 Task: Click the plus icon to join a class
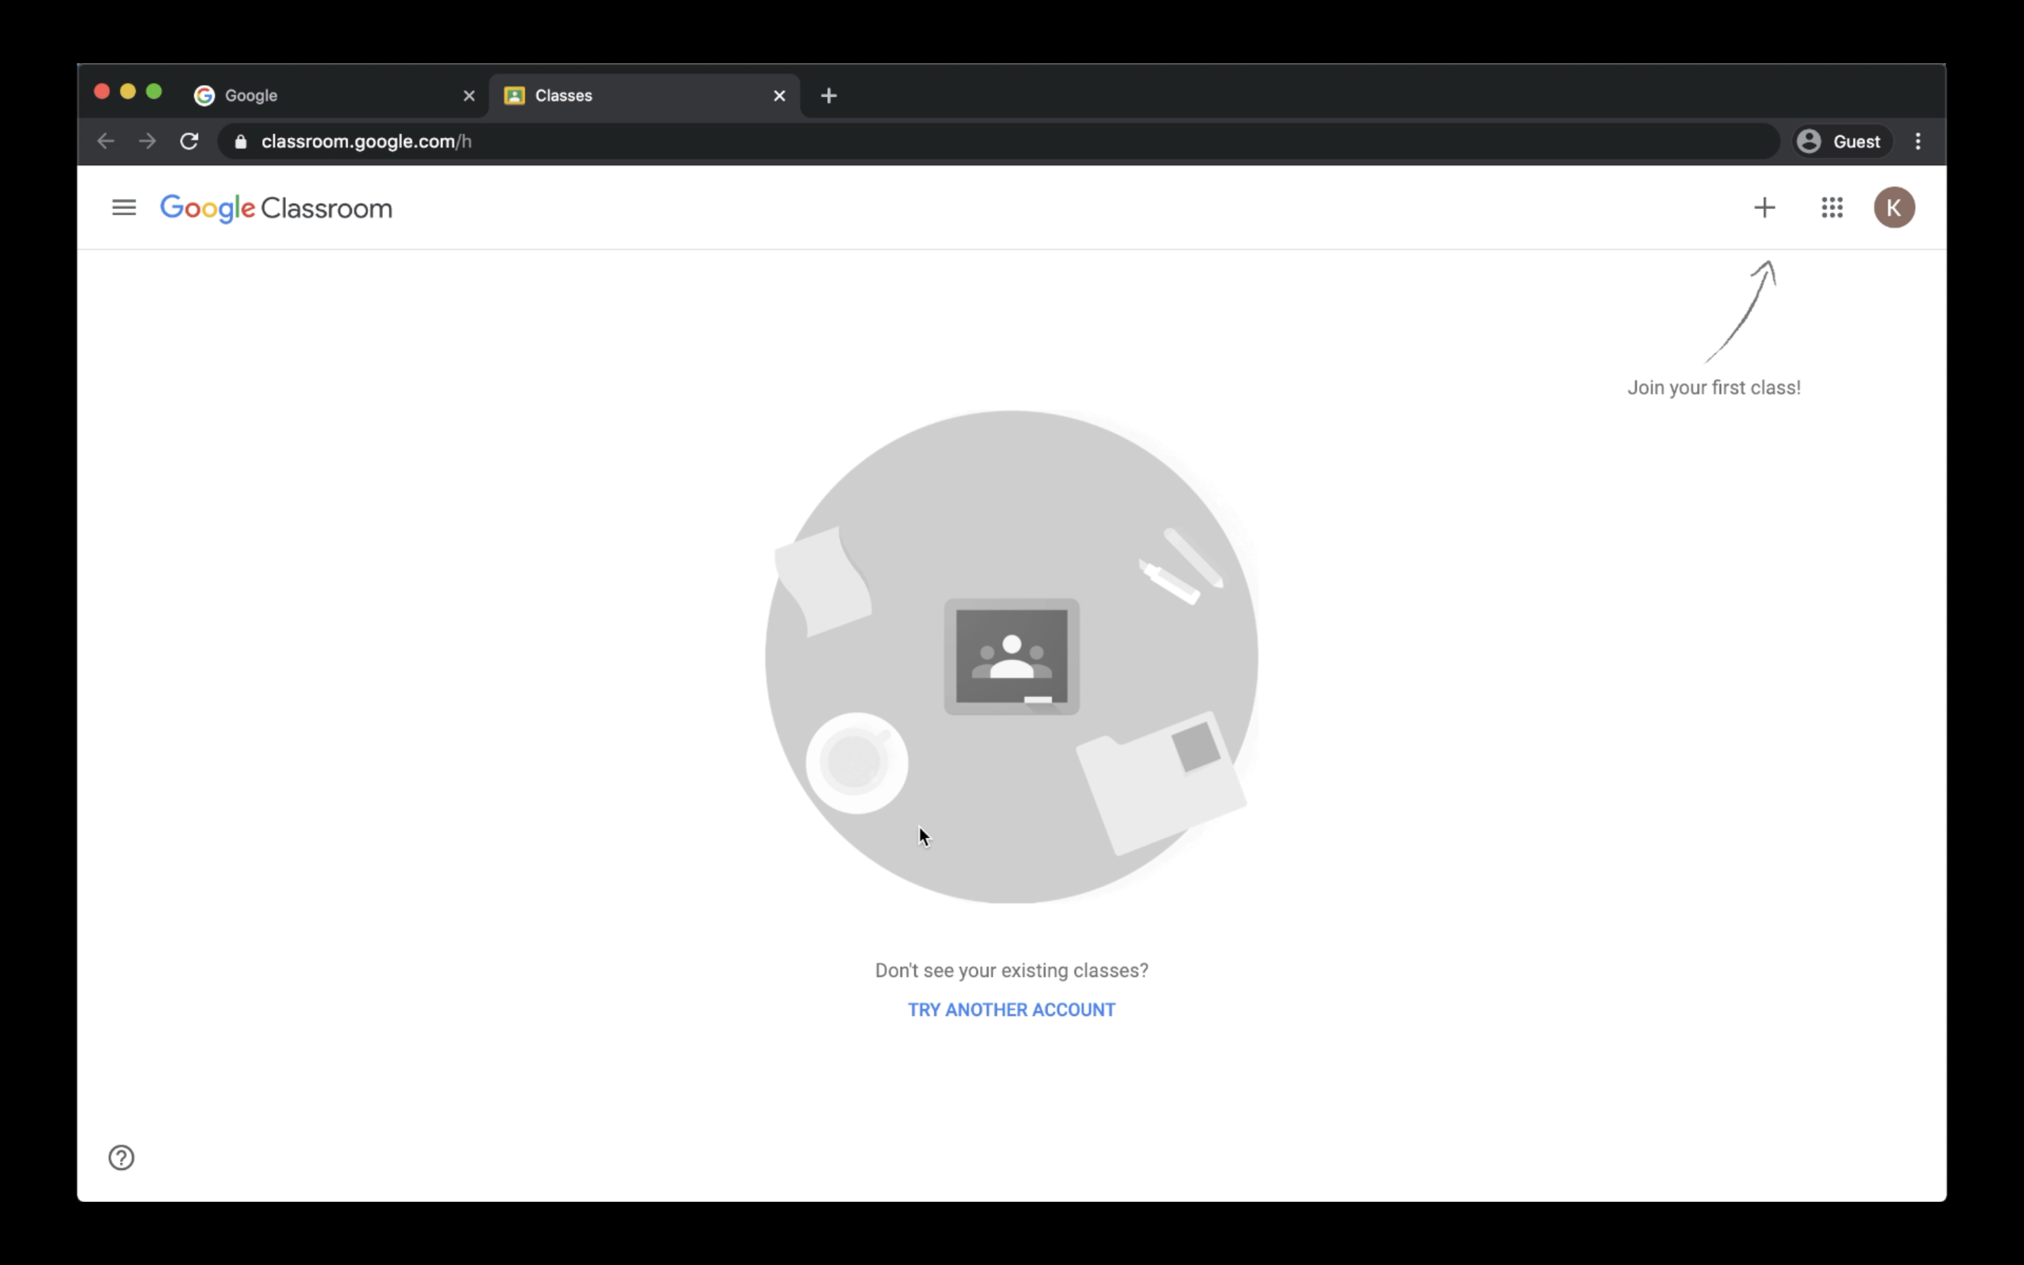tap(1764, 207)
